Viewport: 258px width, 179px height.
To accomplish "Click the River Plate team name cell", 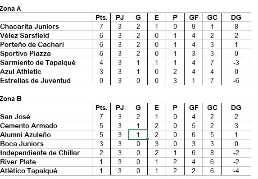I will pos(46,162).
